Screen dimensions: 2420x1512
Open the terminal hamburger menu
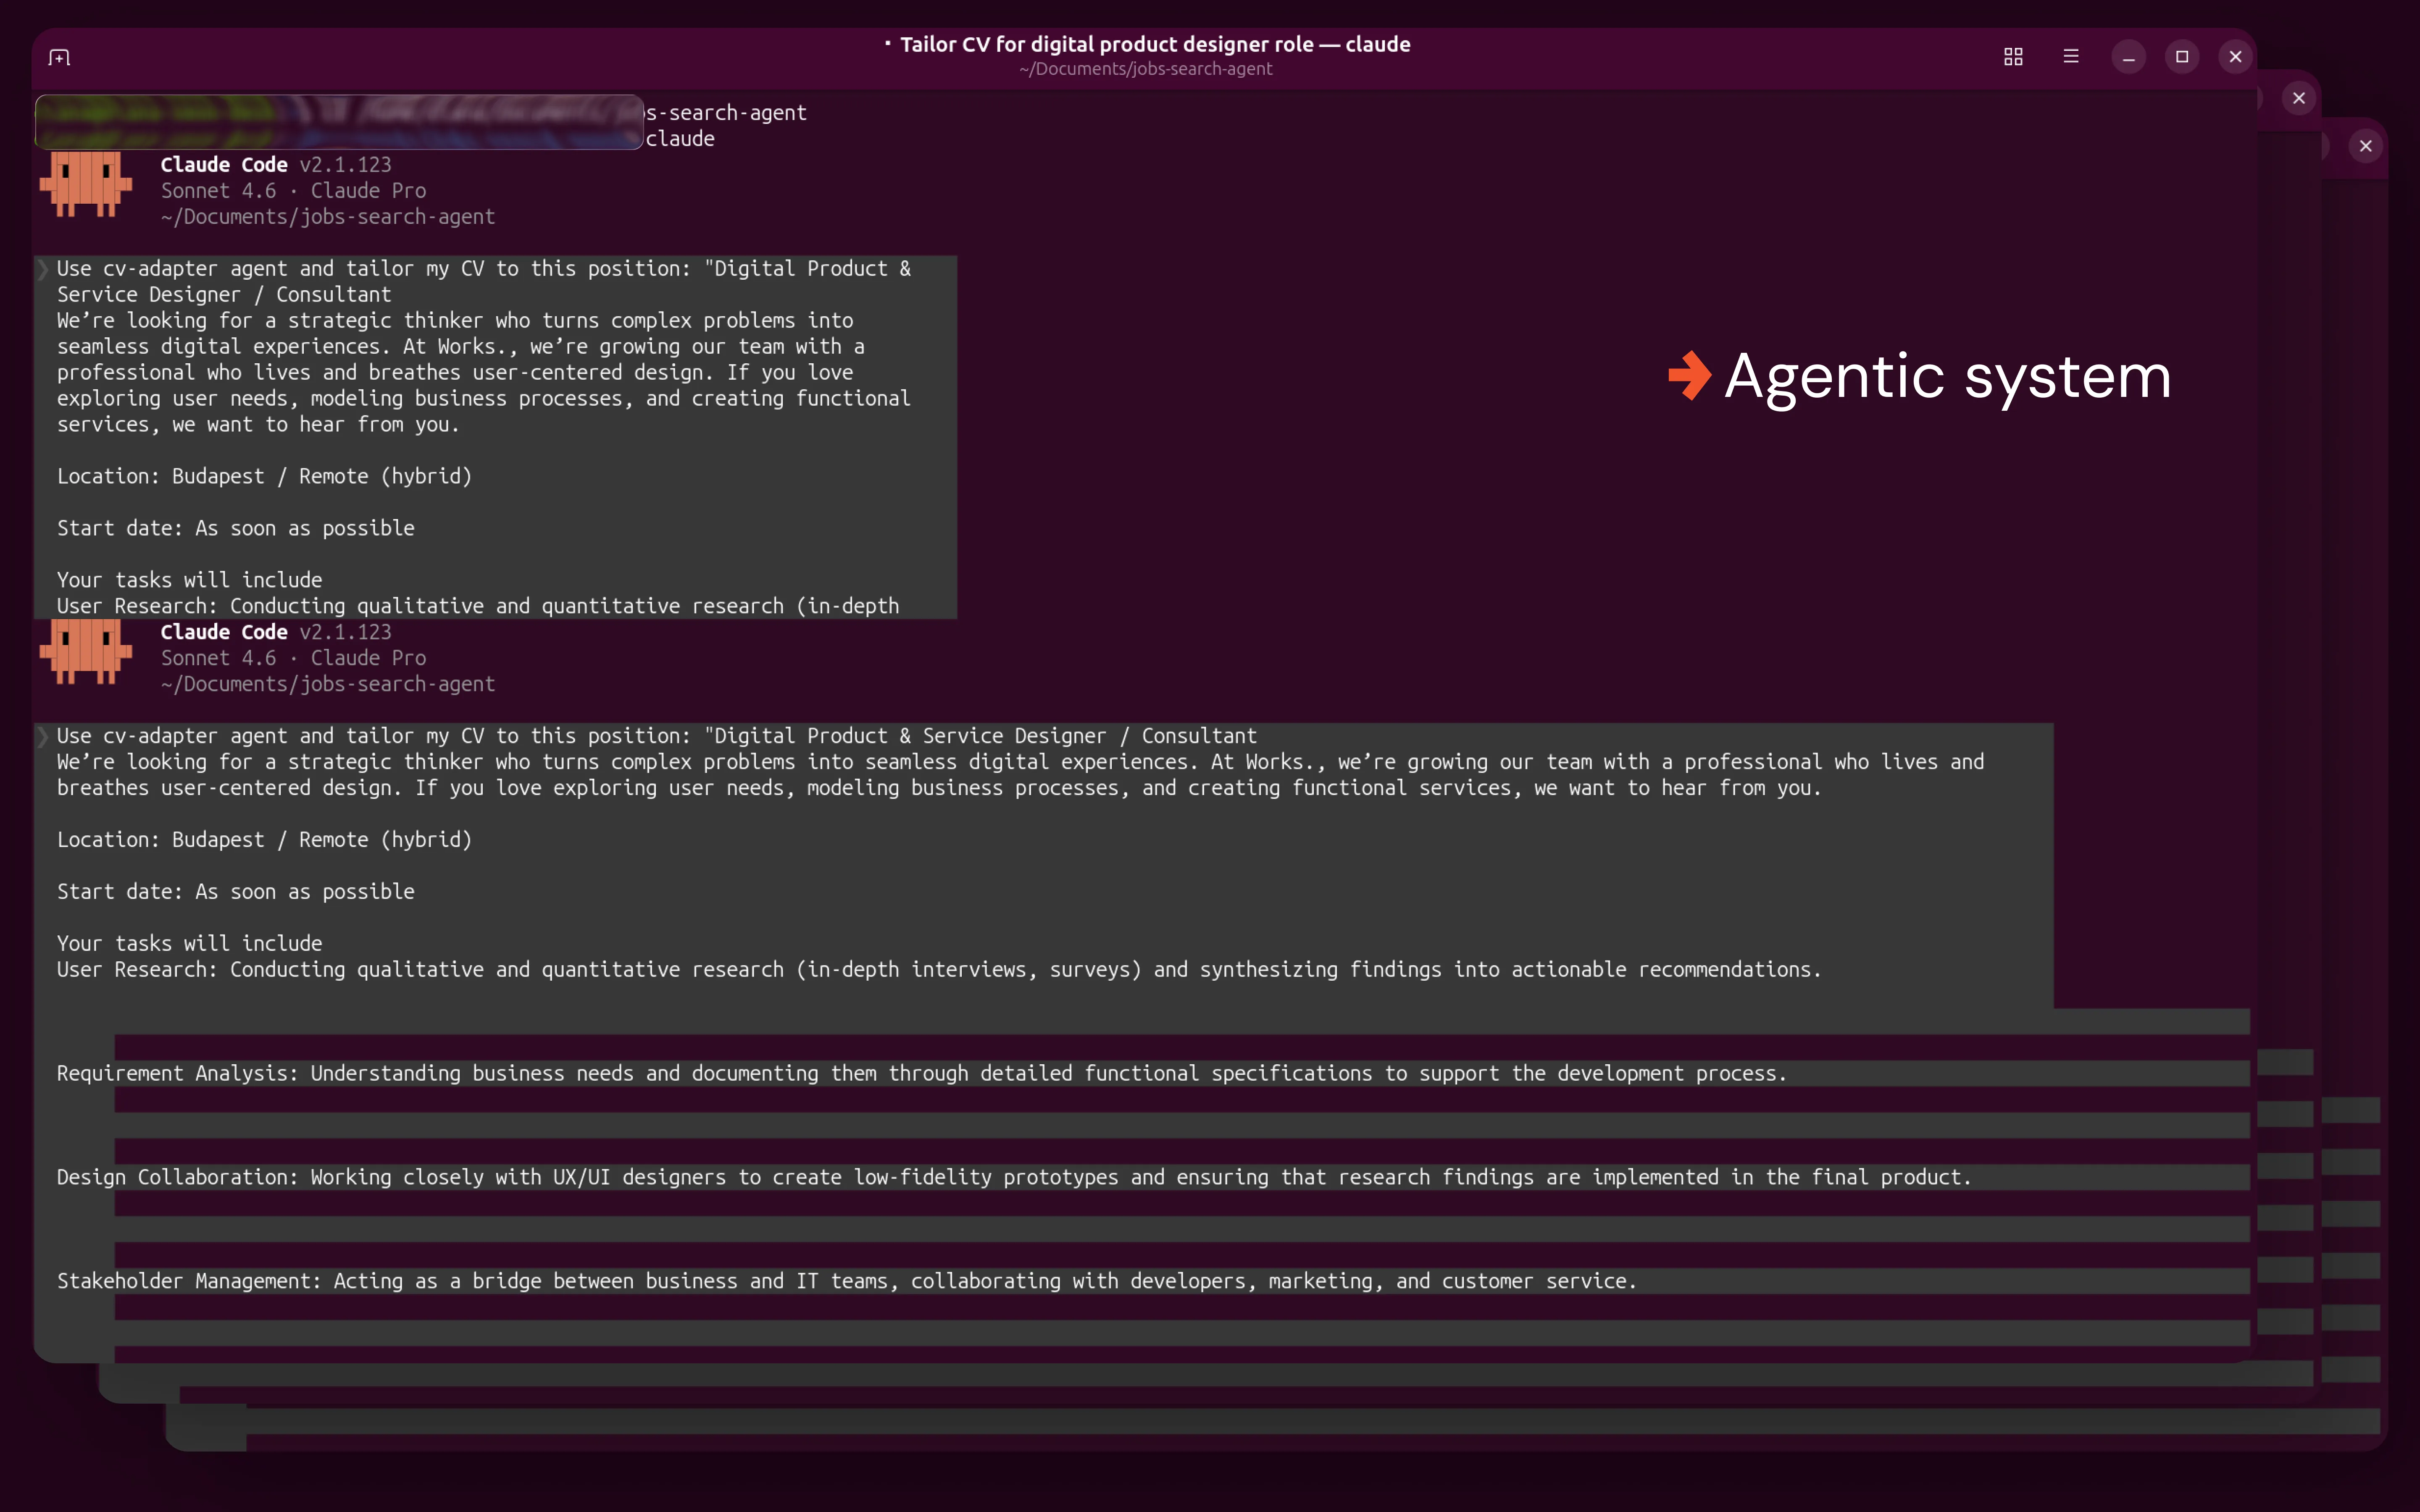point(2071,57)
